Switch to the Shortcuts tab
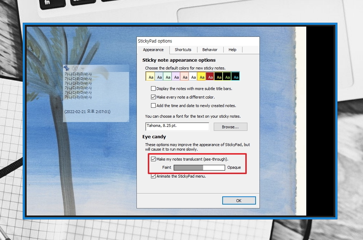This screenshot has height=240, width=363. 183,50
